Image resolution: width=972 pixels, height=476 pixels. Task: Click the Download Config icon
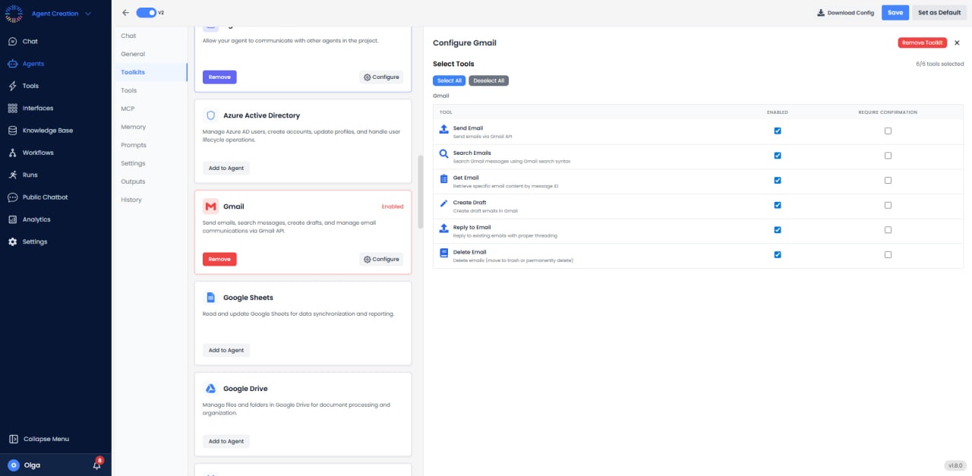tap(819, 12)
